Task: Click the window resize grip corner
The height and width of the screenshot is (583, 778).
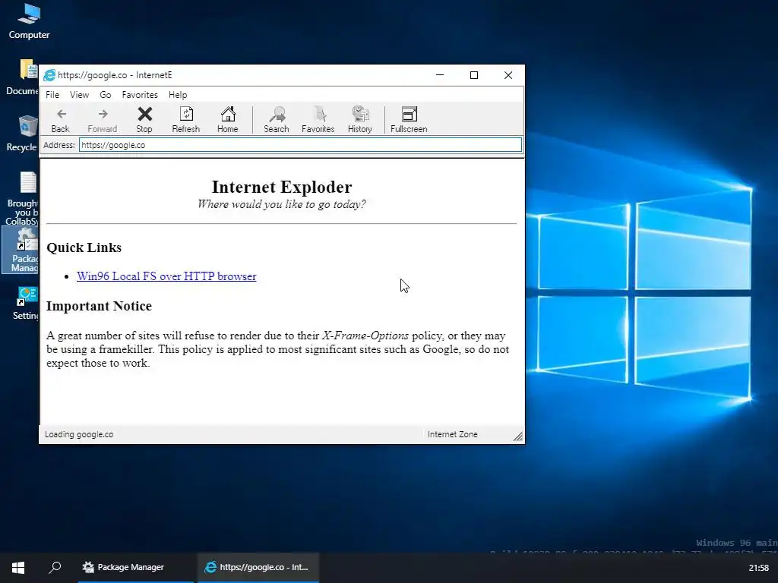Action: 518,436
